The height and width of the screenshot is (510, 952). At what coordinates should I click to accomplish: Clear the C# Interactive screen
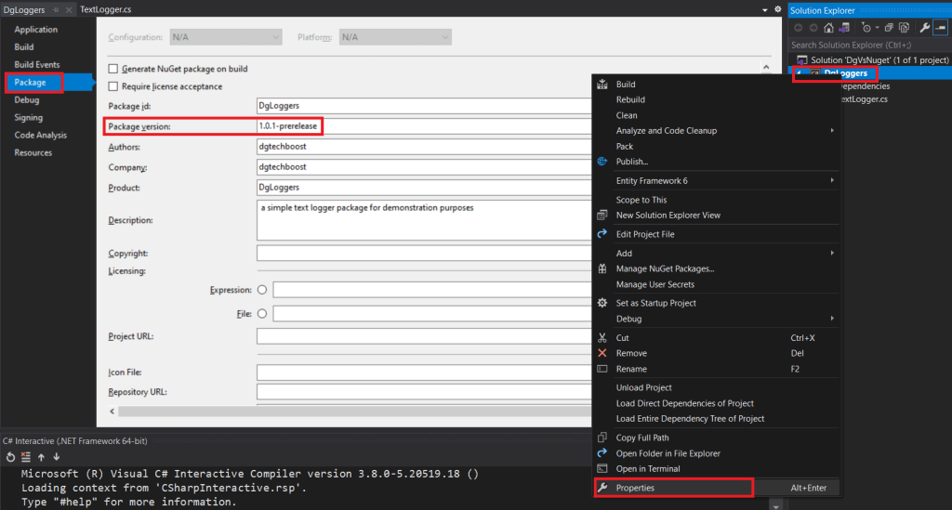[26, 457]
